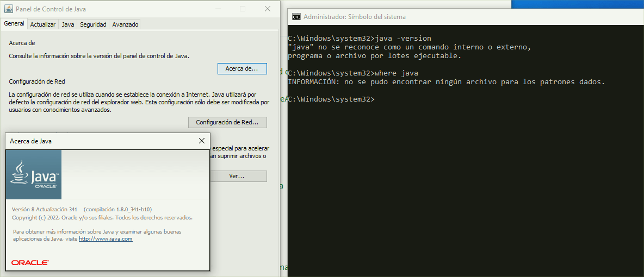This screenshot has height=277, width=644.
Task: Close the Panel de Control de Java window
Action: point(268,9)
